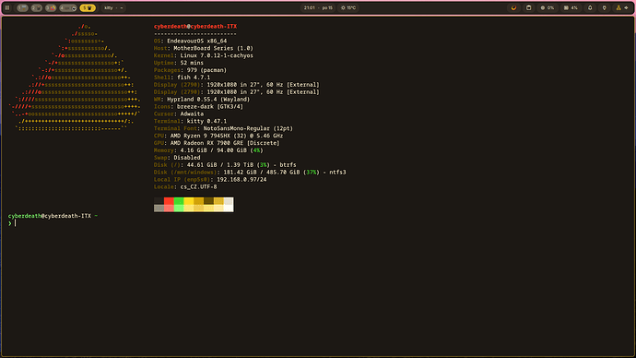Open the kitty window title dropdown
Screen dimensions: 636x358
pos(113,7)
